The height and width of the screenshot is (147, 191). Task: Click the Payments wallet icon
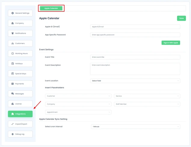tap(13, 84)
